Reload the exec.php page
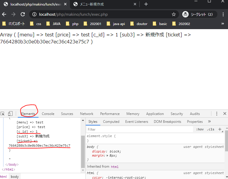 [23, 14]
